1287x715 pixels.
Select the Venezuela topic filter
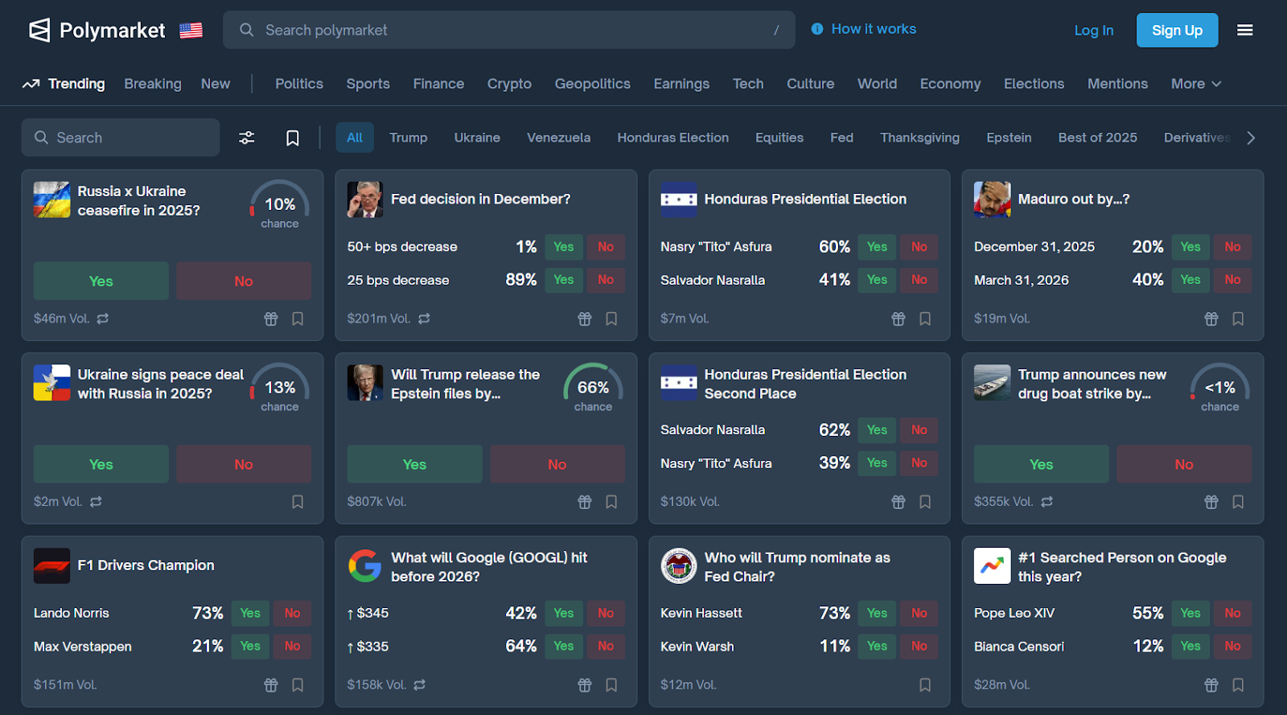[559, 138]
